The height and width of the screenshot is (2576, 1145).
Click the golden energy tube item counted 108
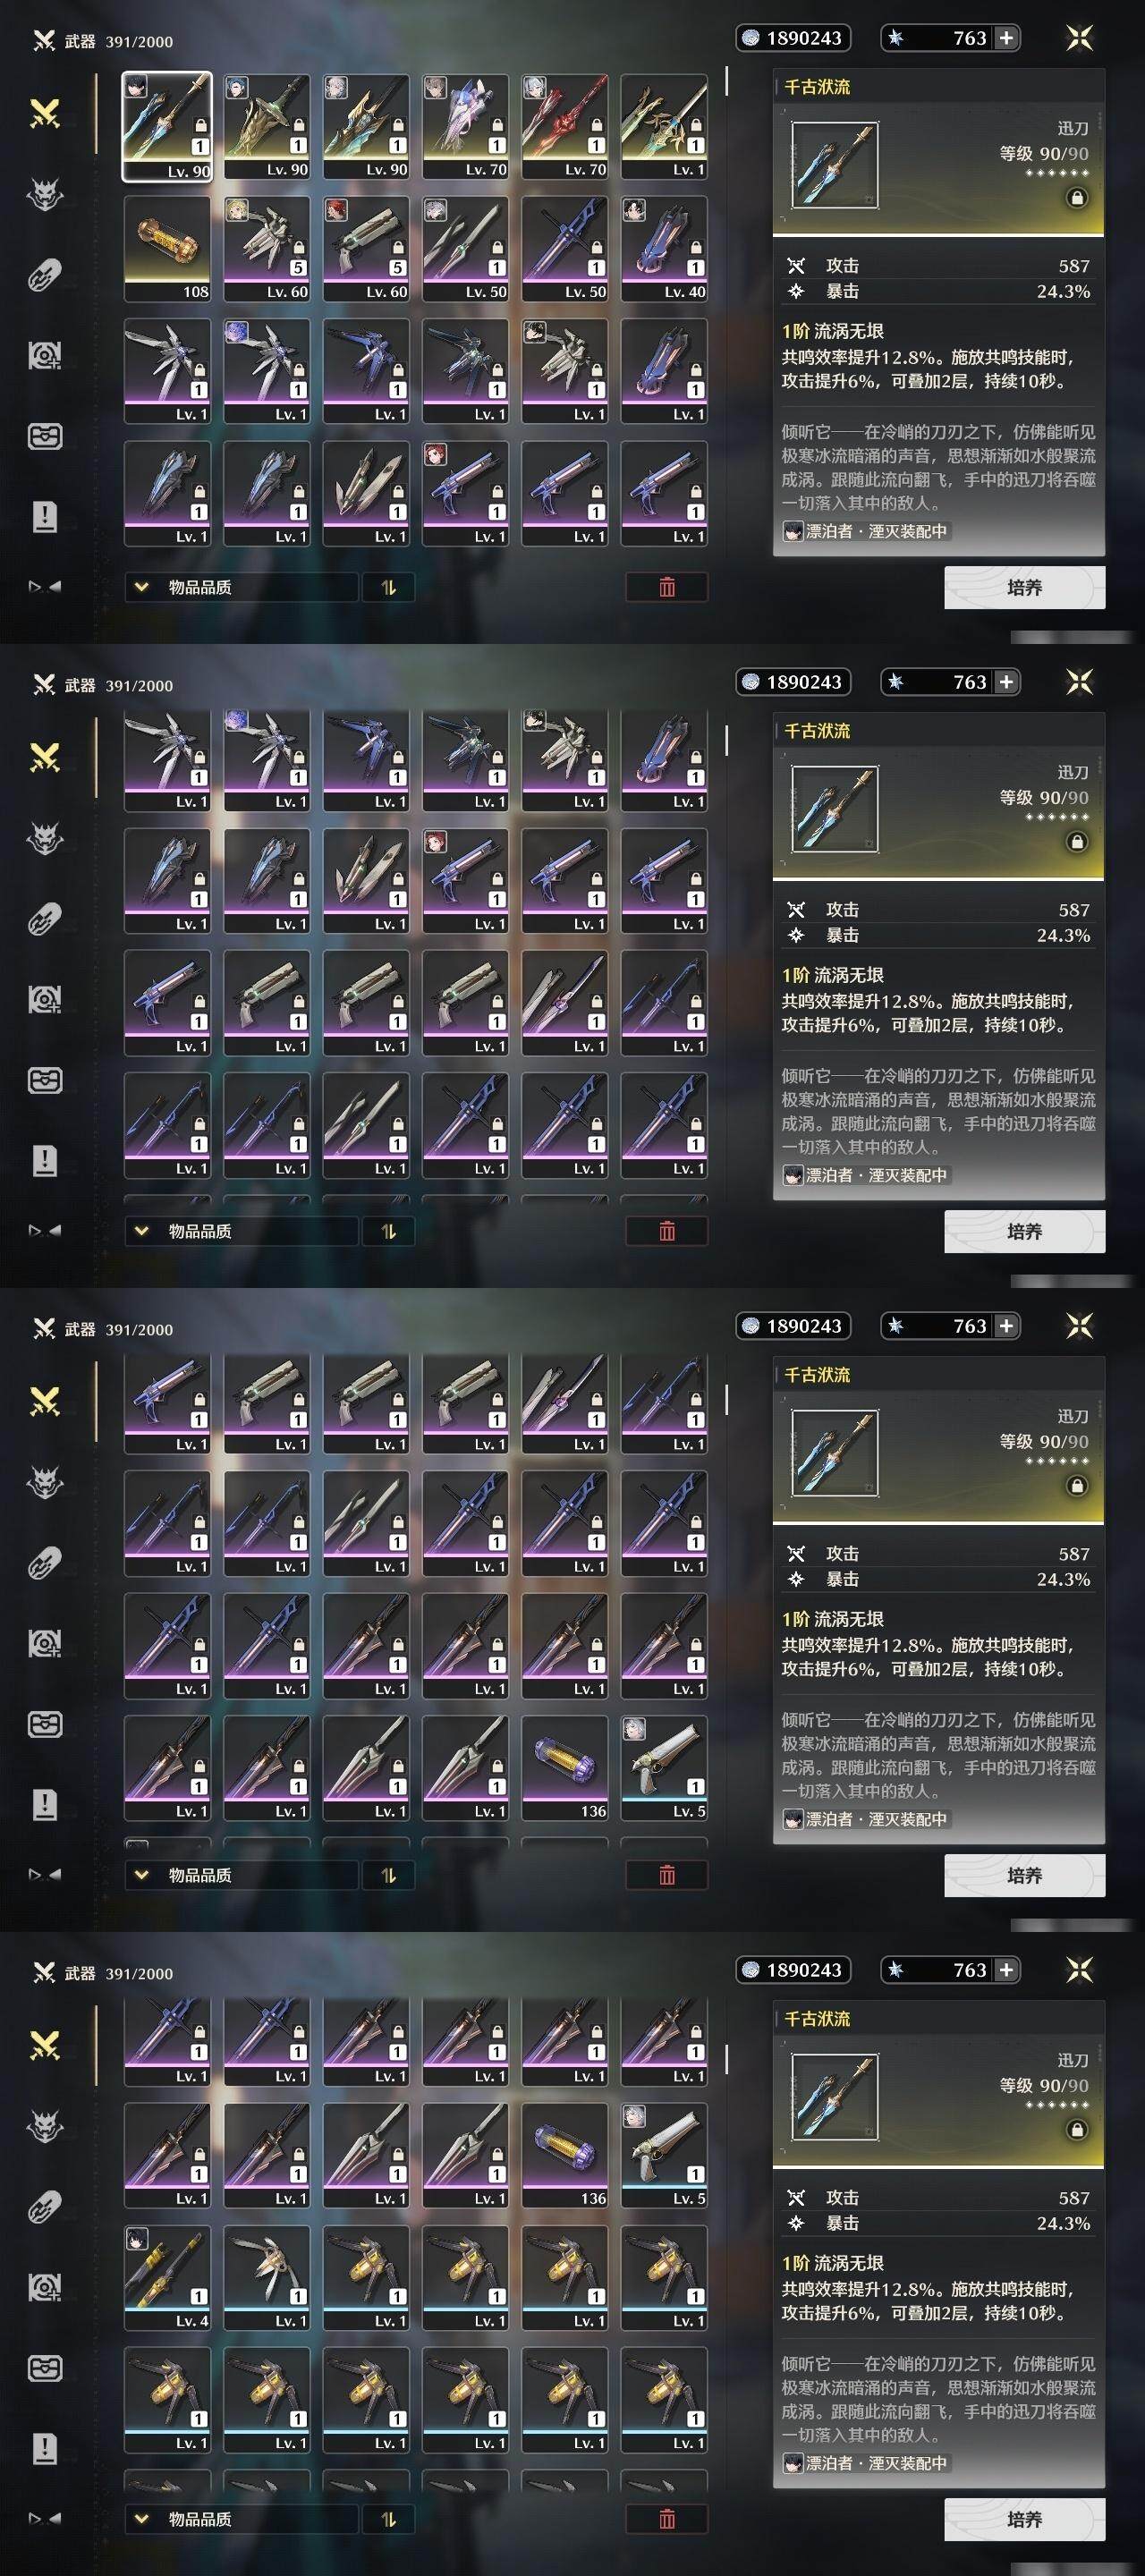click(167, 249)
